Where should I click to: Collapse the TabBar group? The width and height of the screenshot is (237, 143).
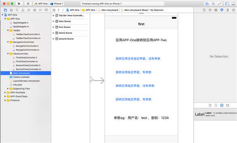(x=8, y=30)
